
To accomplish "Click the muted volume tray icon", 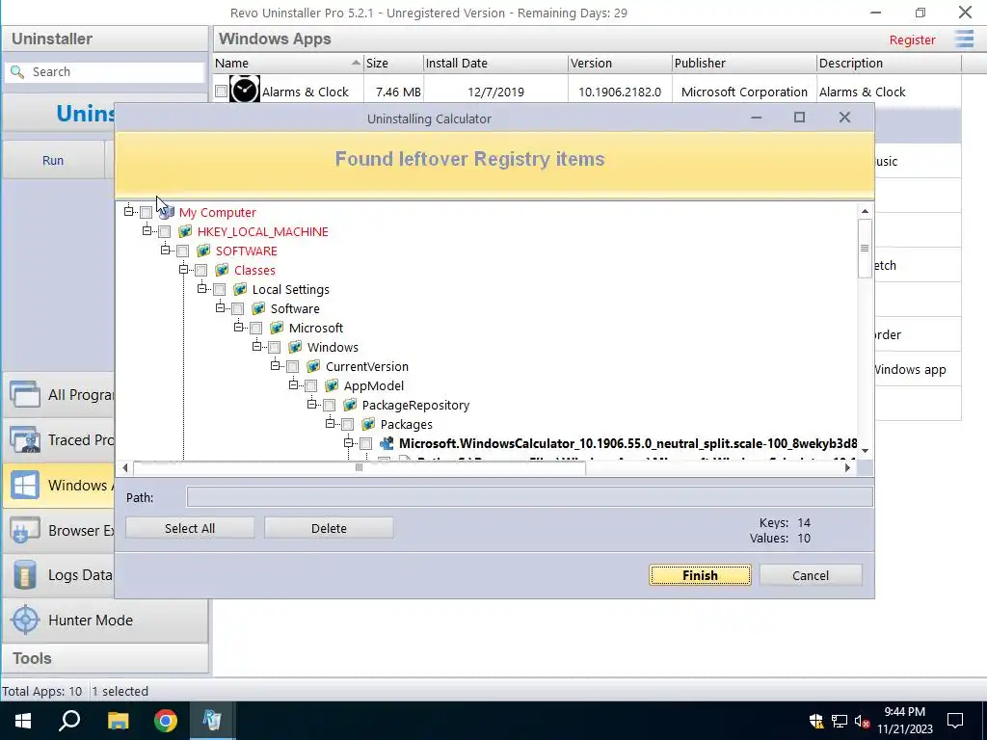I will 863,721.
